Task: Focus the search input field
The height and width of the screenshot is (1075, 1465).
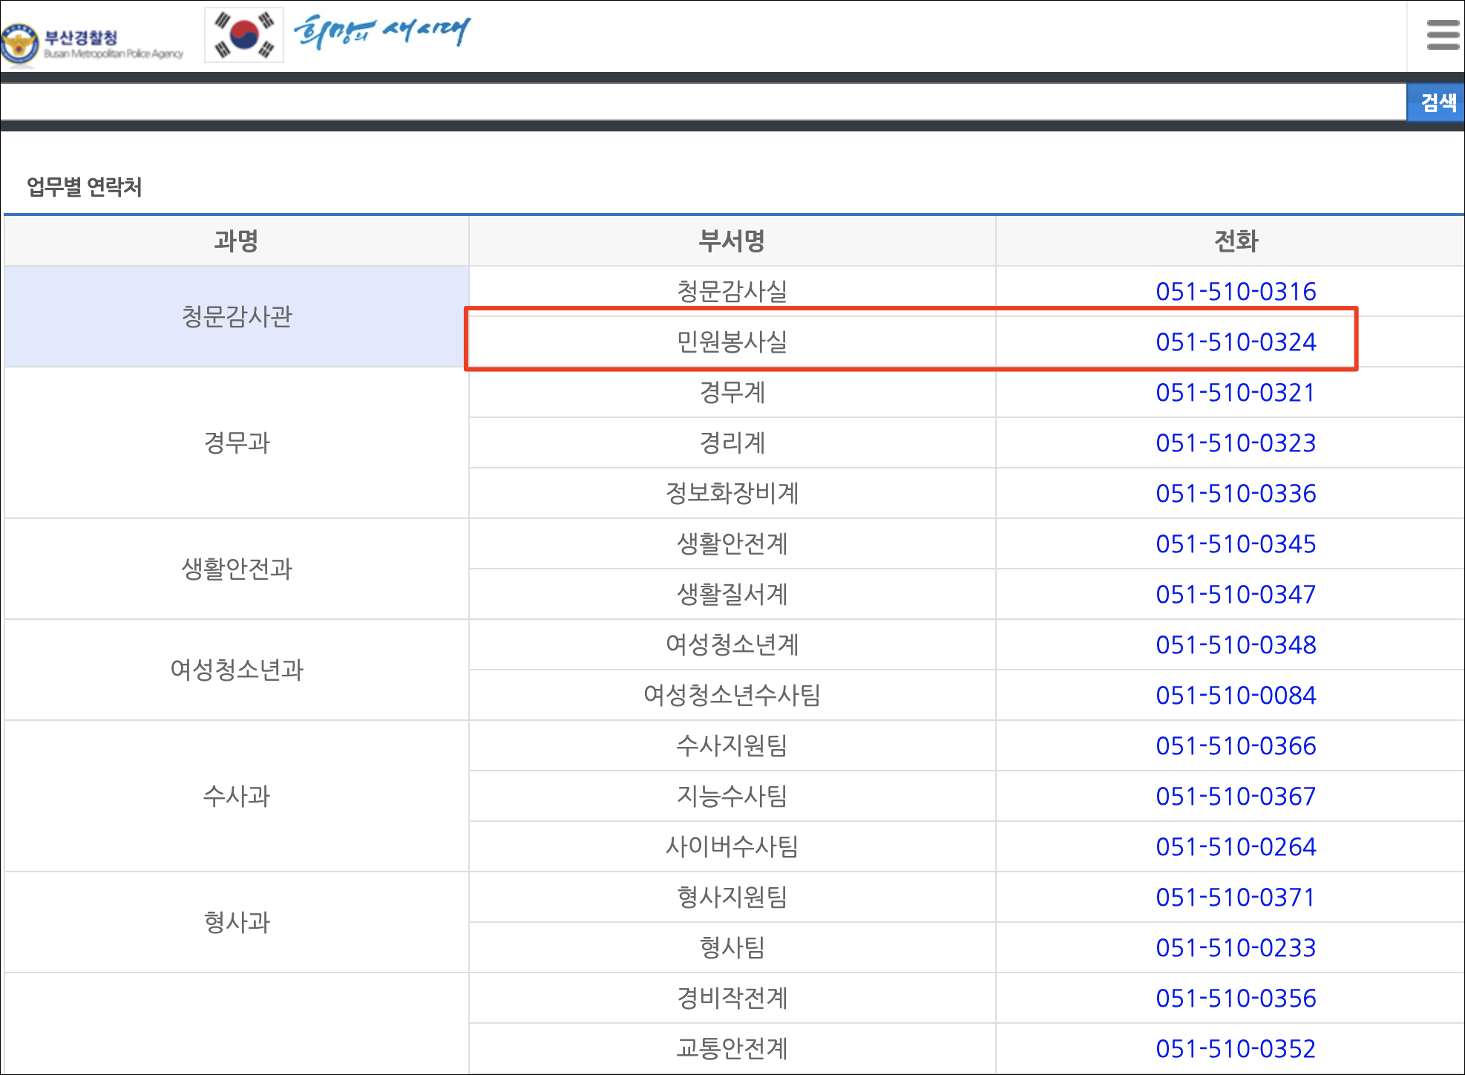Action: (702, 102)
